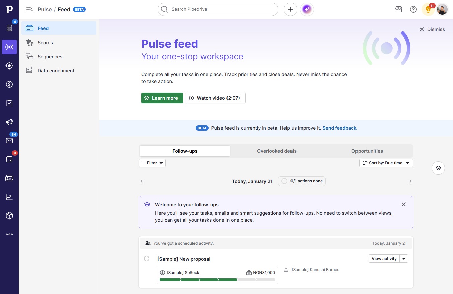Click the floating graduation cap help button
Image resolution: width=453 pixels, height=294 pixels.
(x=438, y=168)
